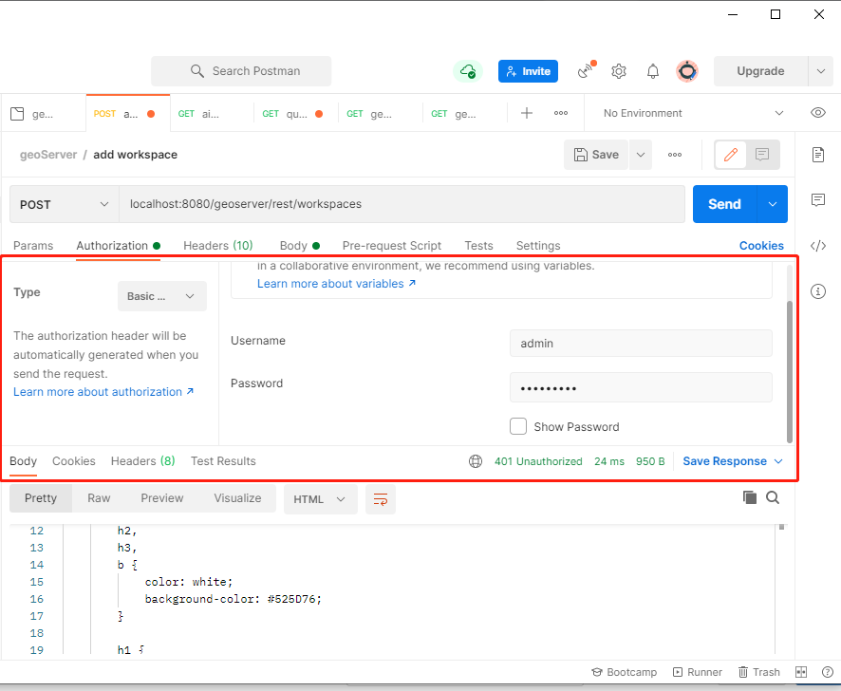Switch response view to Raw

[99, 497]
